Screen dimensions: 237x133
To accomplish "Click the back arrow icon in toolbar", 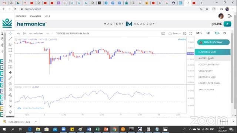I will [x=10, y=72].
